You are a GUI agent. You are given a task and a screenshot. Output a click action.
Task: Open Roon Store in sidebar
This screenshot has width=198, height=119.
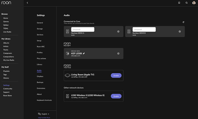[x=7, y=96]
